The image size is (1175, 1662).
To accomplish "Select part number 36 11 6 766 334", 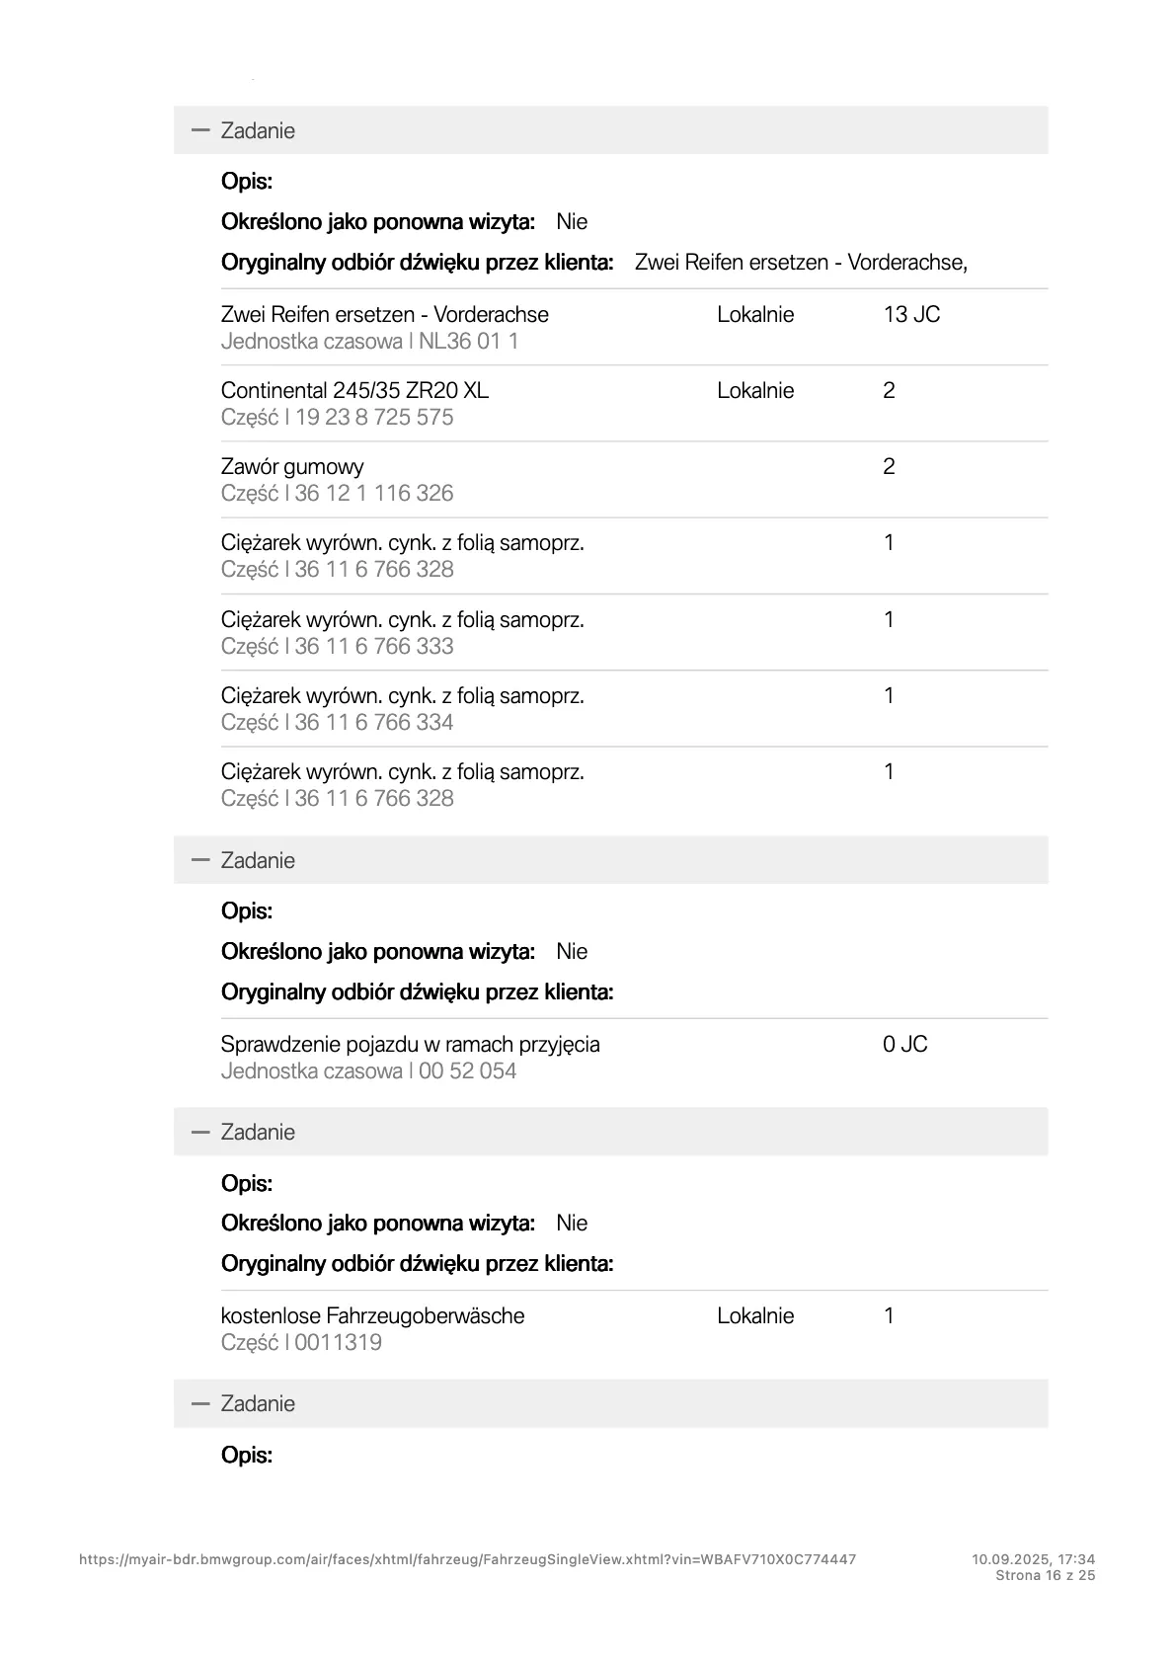I will [x=373, y=722].
